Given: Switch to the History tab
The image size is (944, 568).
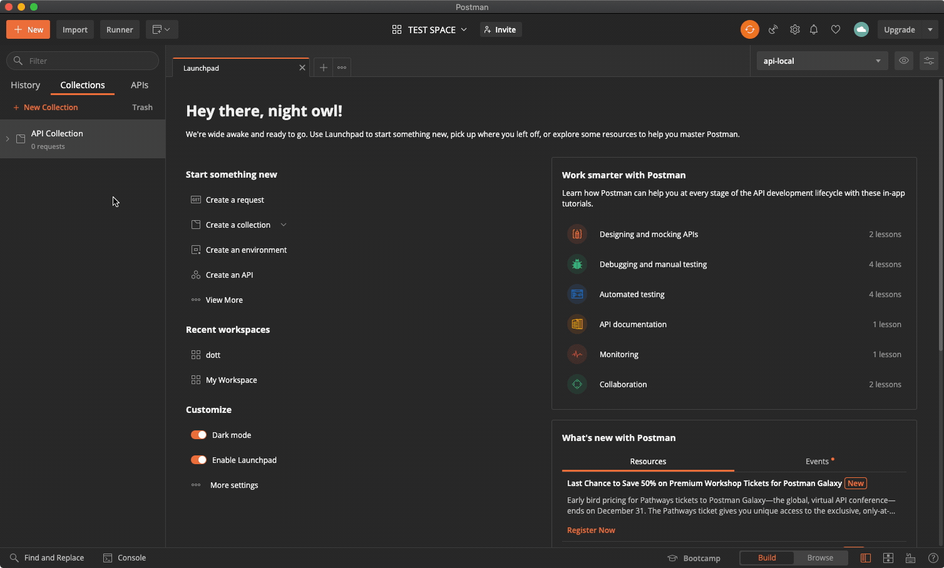Looking at the screenshot, I should [25, 85].
